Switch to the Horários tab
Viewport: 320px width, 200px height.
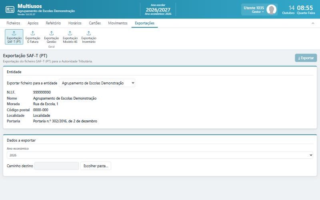[x=75, y=23]
